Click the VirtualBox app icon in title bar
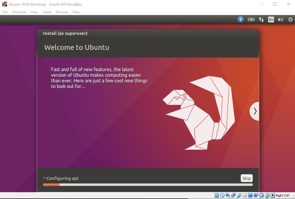Image resolution: width=295 pixels, height=199 pixels. point(4,4)
